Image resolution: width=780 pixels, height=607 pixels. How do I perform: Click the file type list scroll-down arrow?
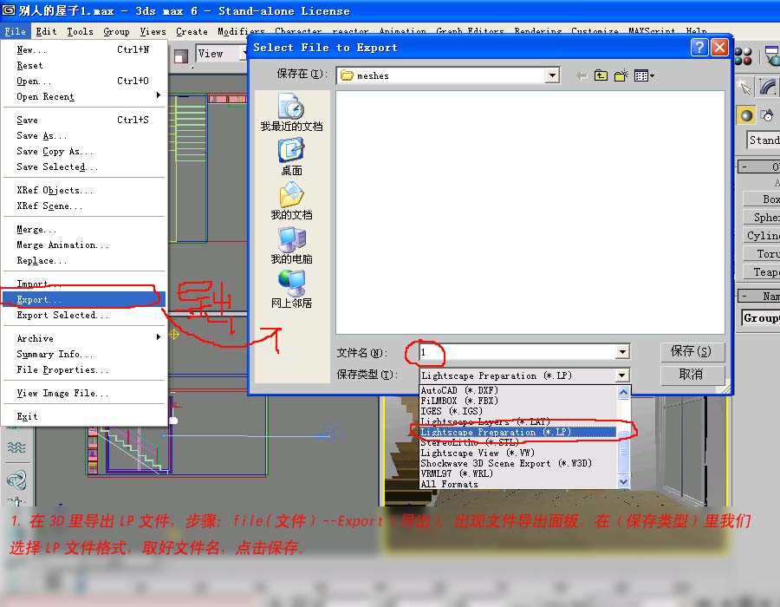pos(623,481)
